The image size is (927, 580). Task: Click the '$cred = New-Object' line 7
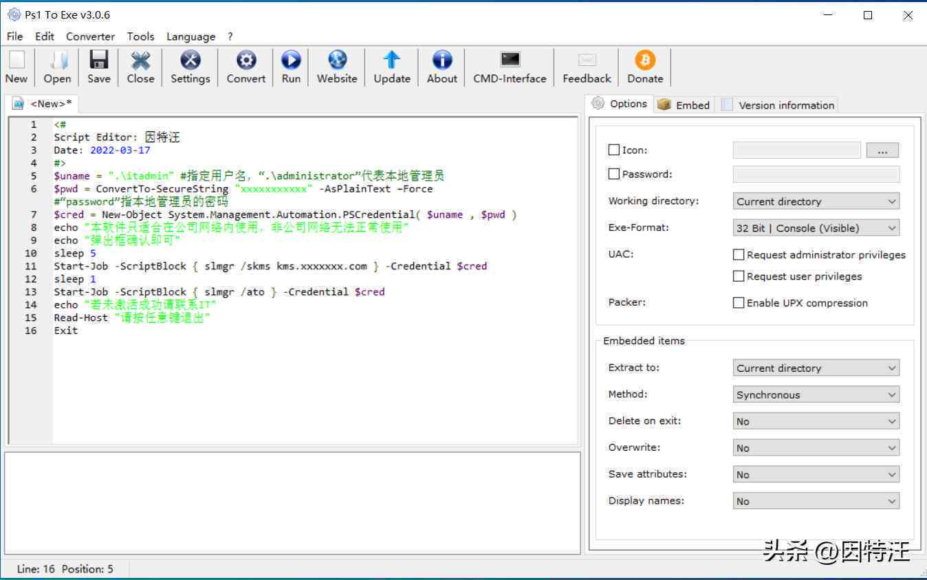285,214
